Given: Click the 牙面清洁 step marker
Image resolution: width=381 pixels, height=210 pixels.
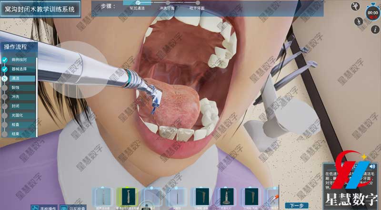Looking at the screenshot, I should 138,3.
